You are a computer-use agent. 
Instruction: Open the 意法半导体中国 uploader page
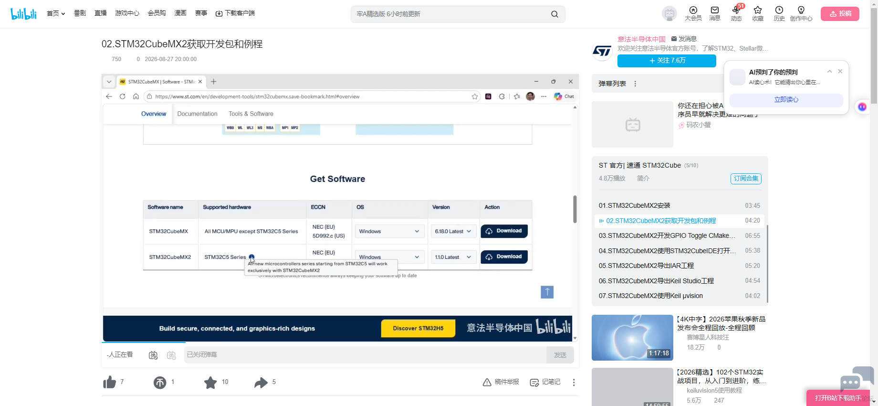(641, 39)
